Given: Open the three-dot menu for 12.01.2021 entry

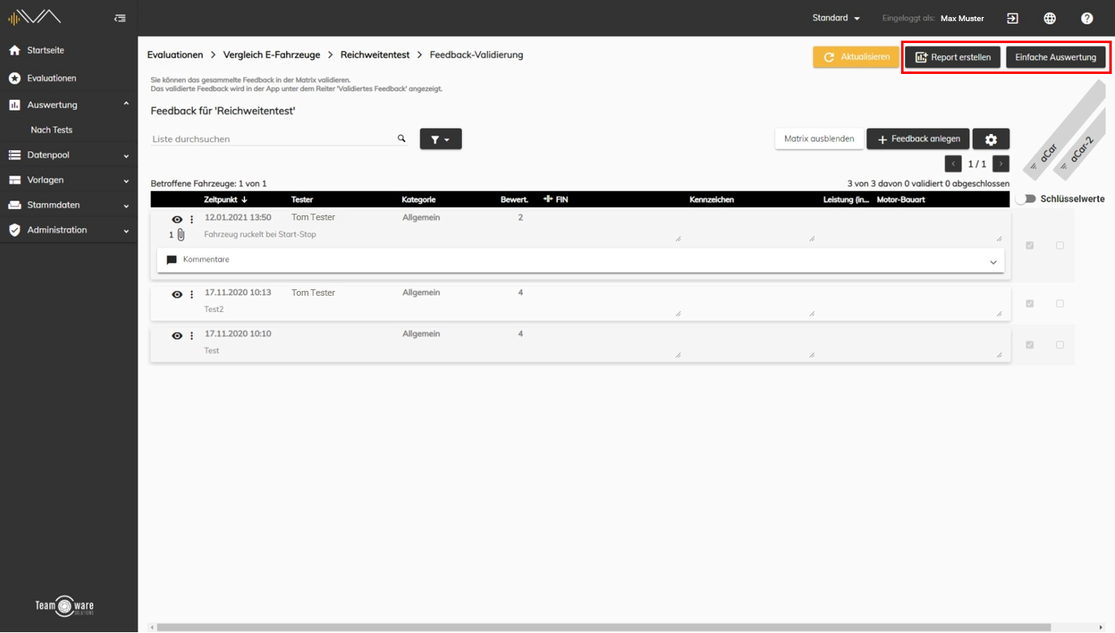Looking at the screenshot, I should 192,219.
